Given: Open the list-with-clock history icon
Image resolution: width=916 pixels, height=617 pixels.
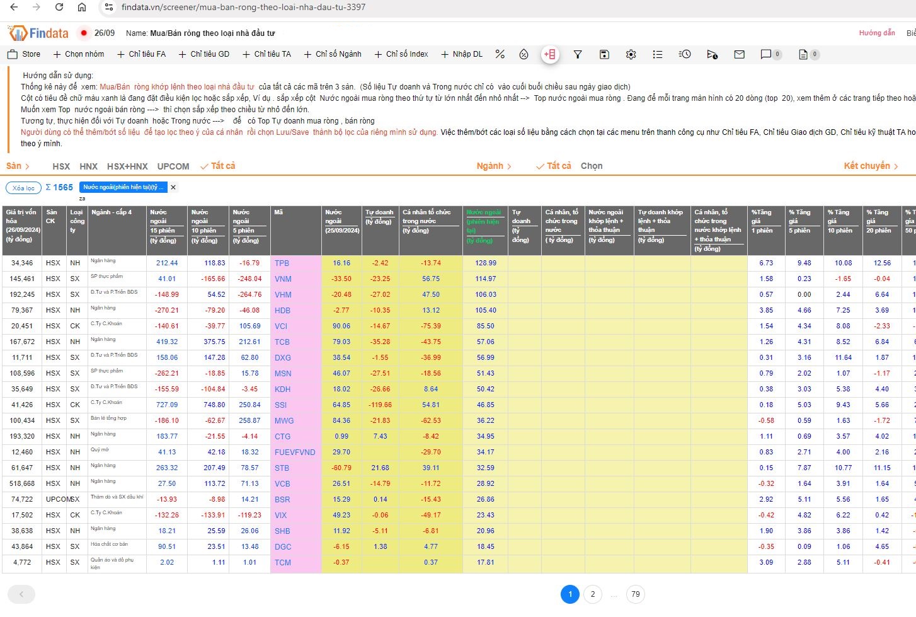Looking at the screenshot, I should (x=685, y=54).
